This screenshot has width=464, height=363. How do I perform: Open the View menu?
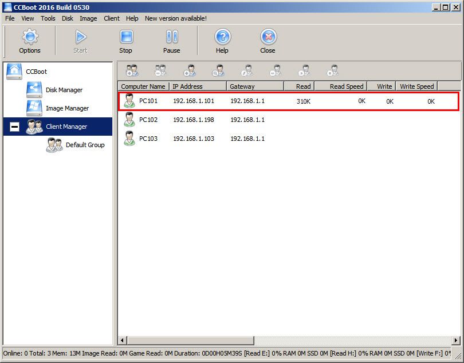(27, 18)
